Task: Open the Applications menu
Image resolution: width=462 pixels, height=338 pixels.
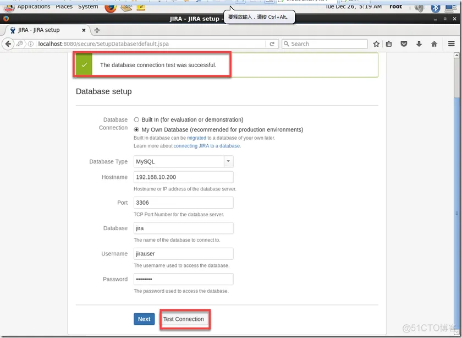Action: pos(34,7)
